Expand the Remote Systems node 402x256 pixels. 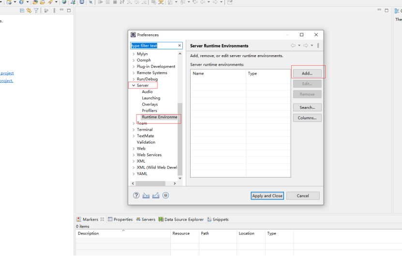click(134, 73)
